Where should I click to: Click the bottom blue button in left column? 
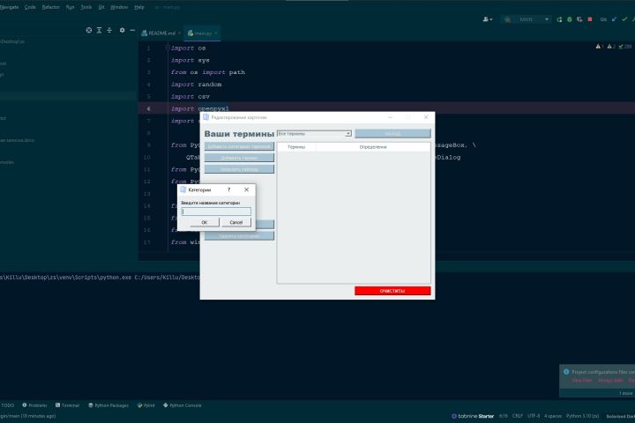[x=239, y=235]
